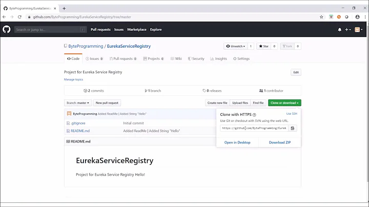The height and width of the screenshot is (207, 369).
Task: Bookmark this page with star icon
Action: click(321, 17)
